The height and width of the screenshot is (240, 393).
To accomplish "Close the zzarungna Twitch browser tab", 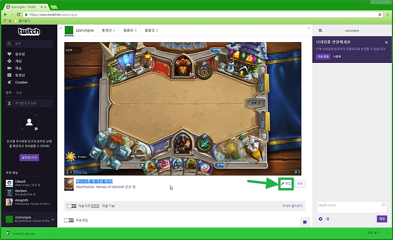I will click(x=45, y=7).
